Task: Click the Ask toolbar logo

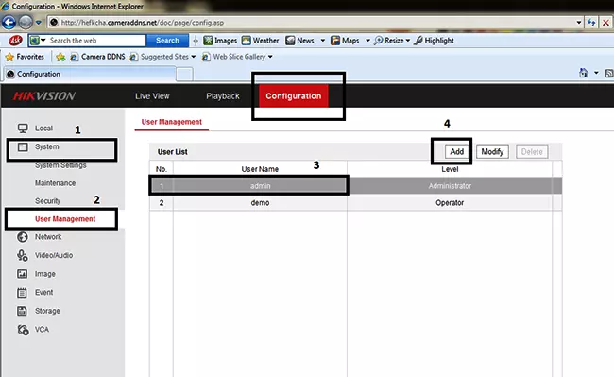Action: click(x=16, y=40)
